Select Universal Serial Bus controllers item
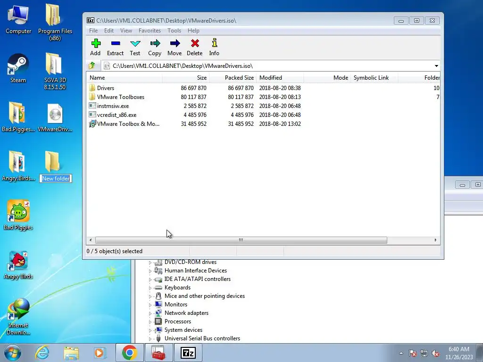This screenshot has width=483, height=362. tap(202, 338)
